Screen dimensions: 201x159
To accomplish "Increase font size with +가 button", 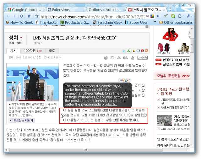I will click(x=145, y=58).
